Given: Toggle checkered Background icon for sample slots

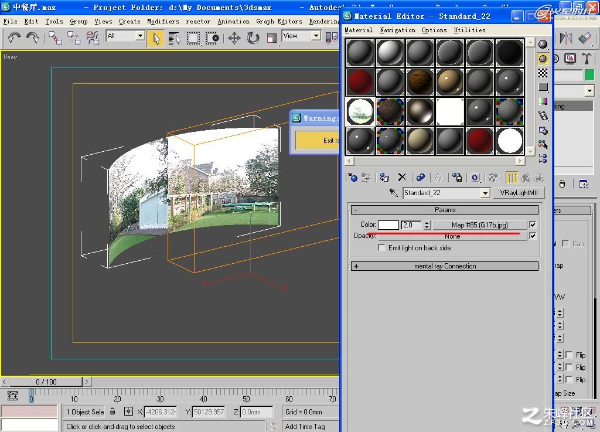Looking at the screenshot, I should [543, 73].
